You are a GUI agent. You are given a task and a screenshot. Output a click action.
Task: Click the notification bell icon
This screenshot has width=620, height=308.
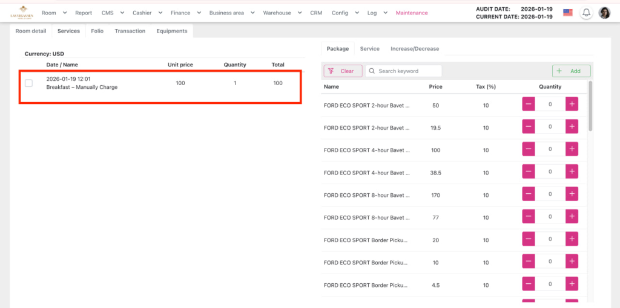pyautogui.click(x=585, y=13)
